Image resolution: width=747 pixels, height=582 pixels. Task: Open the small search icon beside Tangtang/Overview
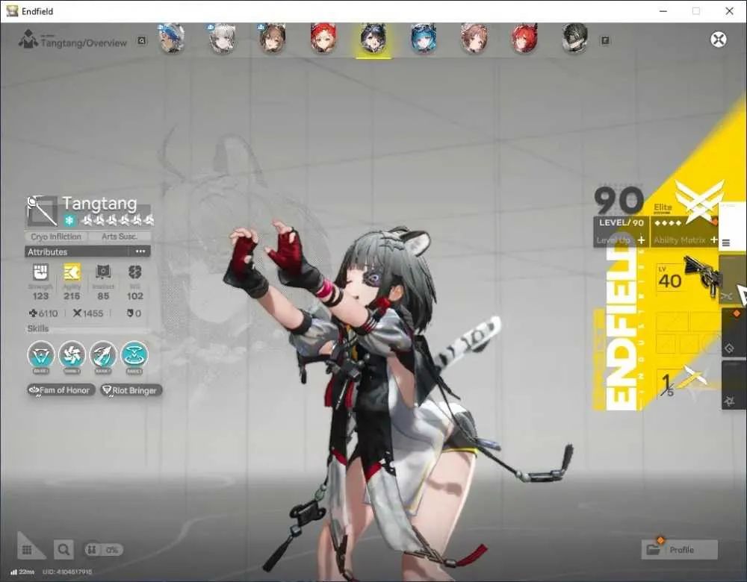coord(141,41)
